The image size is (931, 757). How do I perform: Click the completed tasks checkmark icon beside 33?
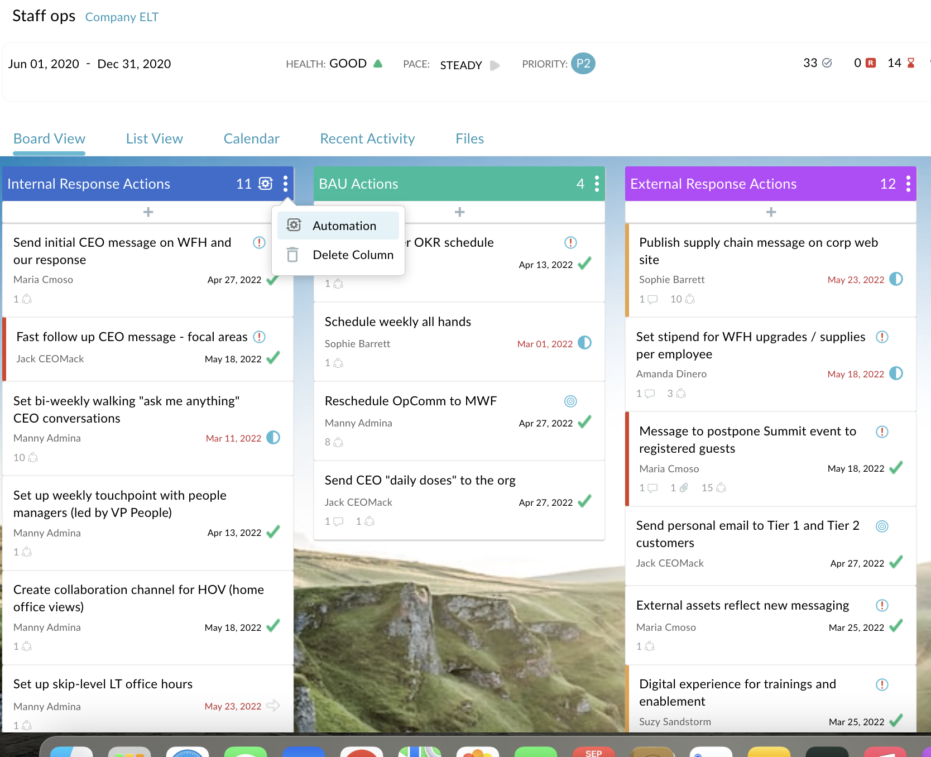point(827,63)
